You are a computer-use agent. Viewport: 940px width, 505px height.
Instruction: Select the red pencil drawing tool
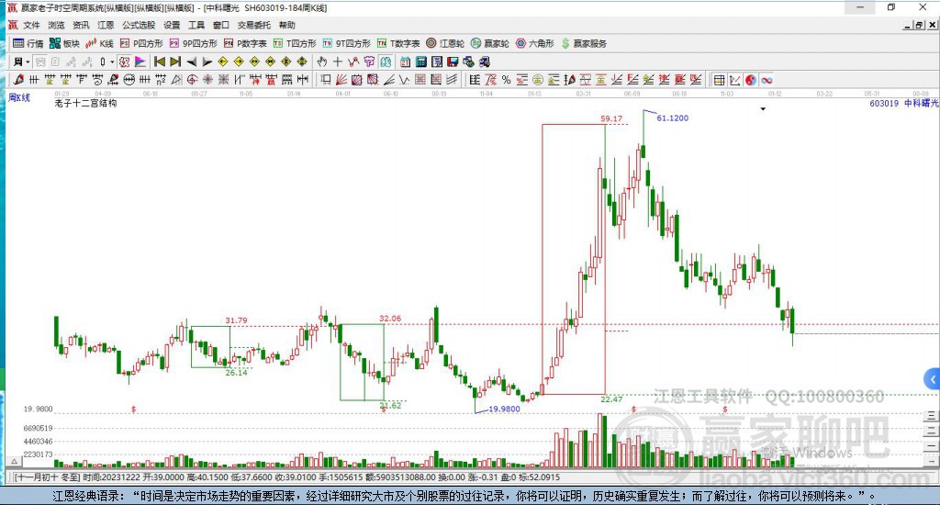click(x=18, y=80)
